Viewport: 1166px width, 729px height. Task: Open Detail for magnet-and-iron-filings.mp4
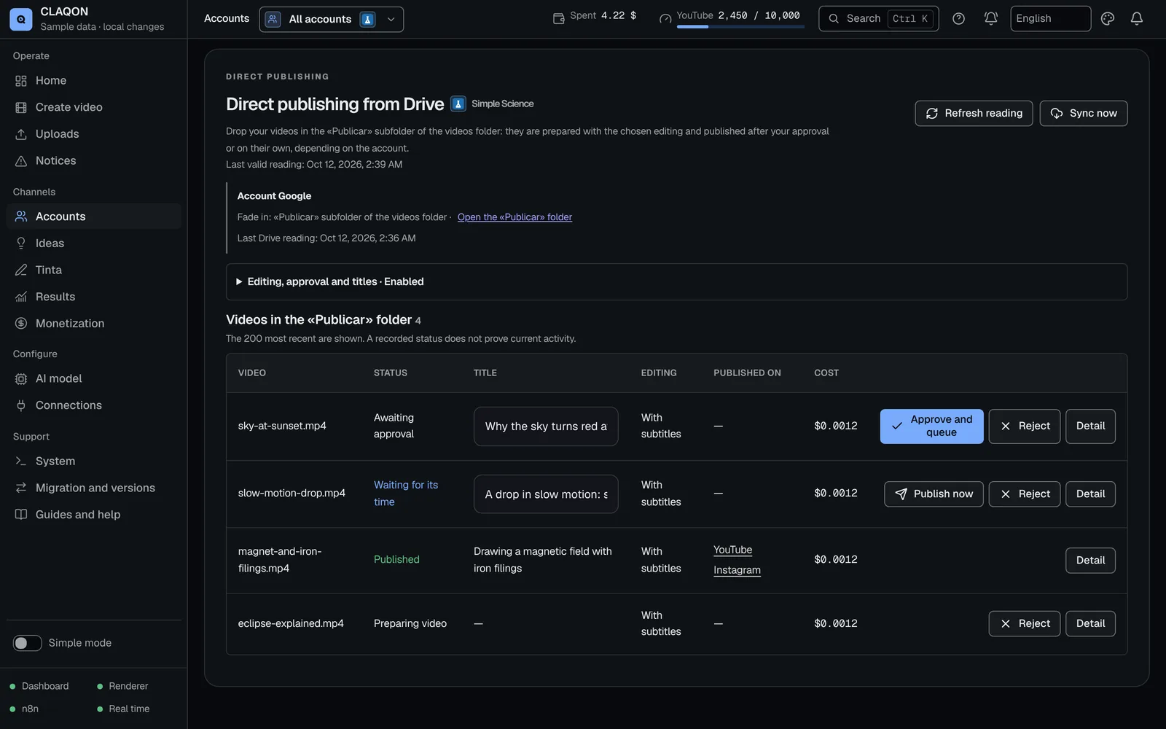(x=1090, y=561)
